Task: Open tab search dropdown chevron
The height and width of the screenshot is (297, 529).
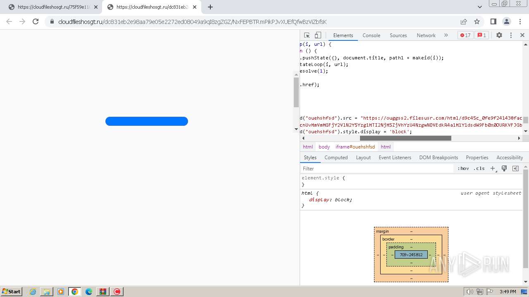Action: pyautogui.click(x=479, y=7)
